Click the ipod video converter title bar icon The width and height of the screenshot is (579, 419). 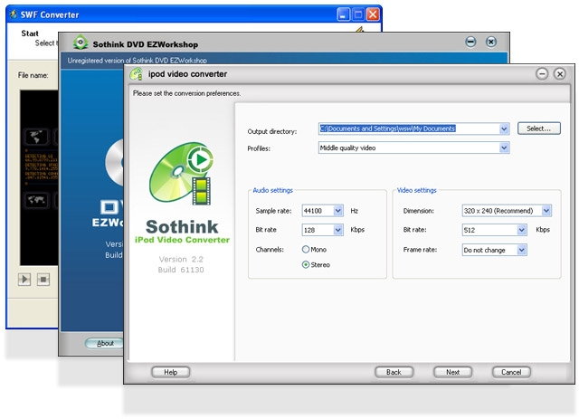coord(137,73)
